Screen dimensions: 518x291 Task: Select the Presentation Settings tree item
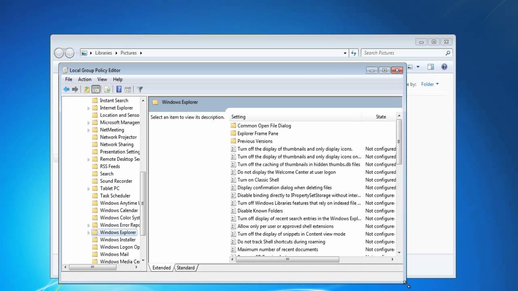(120, 152)
